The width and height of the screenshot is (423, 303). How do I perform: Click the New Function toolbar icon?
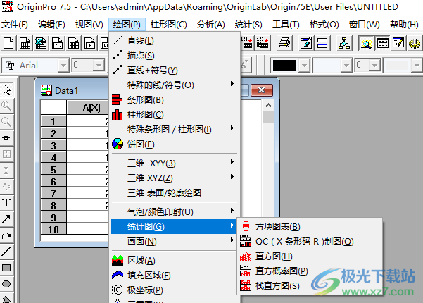(89, 43)
